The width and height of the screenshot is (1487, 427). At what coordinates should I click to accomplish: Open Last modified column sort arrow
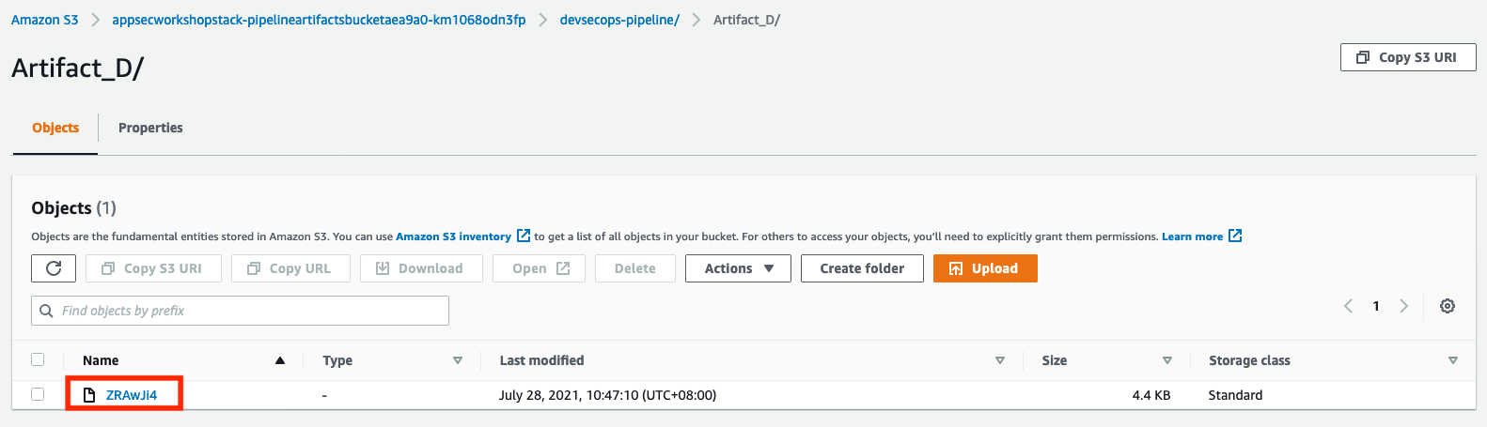pyautogui.click(x=1000, y=360)
